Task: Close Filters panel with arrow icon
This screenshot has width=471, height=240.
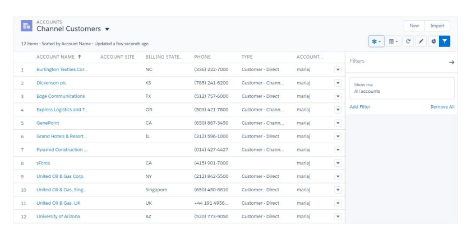Action: pyautogui.click(x=451, y=62)
